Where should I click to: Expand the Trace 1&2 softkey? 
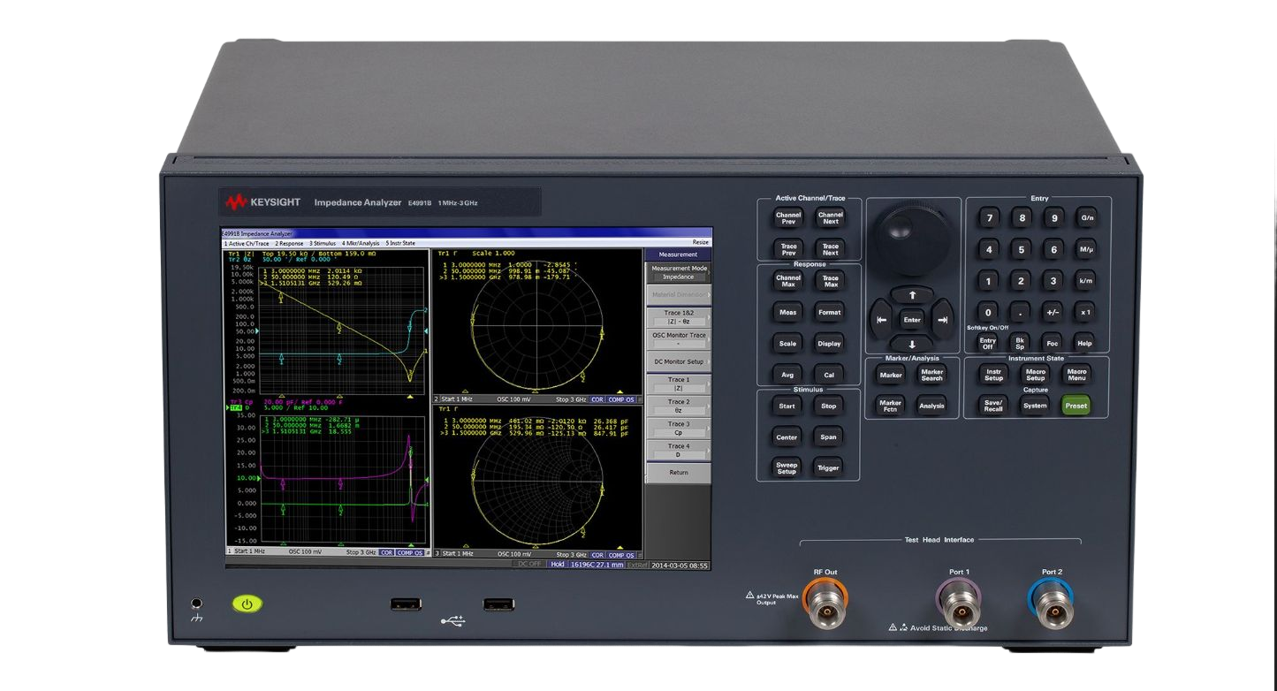click(678, 316)
